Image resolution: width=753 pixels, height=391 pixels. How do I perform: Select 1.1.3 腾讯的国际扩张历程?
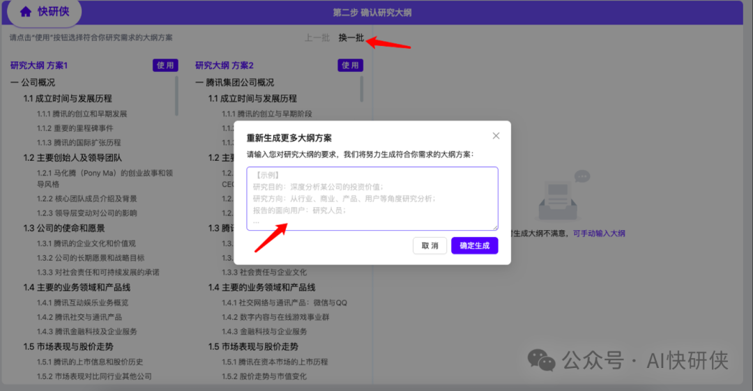[79, 143]
